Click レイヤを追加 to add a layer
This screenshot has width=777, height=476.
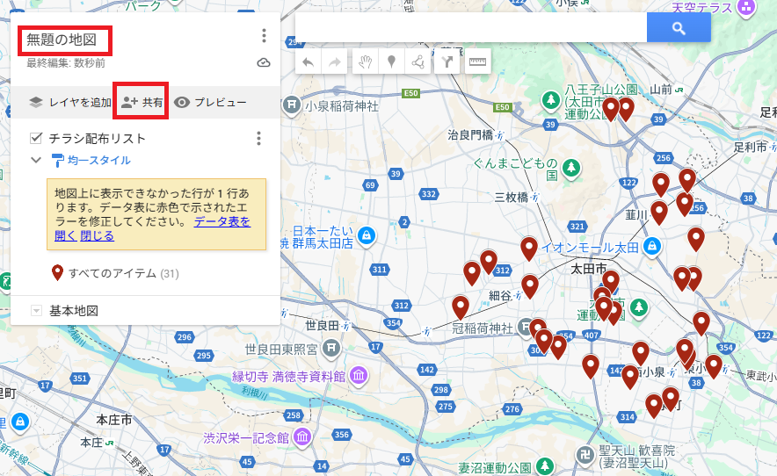[x=69, y=103]
